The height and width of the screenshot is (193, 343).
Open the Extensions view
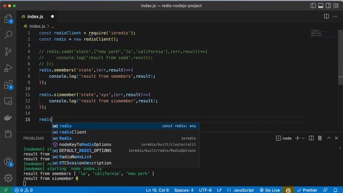(x=8, y=85)
